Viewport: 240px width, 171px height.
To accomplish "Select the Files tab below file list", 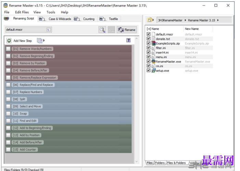I will click(150, 163).
